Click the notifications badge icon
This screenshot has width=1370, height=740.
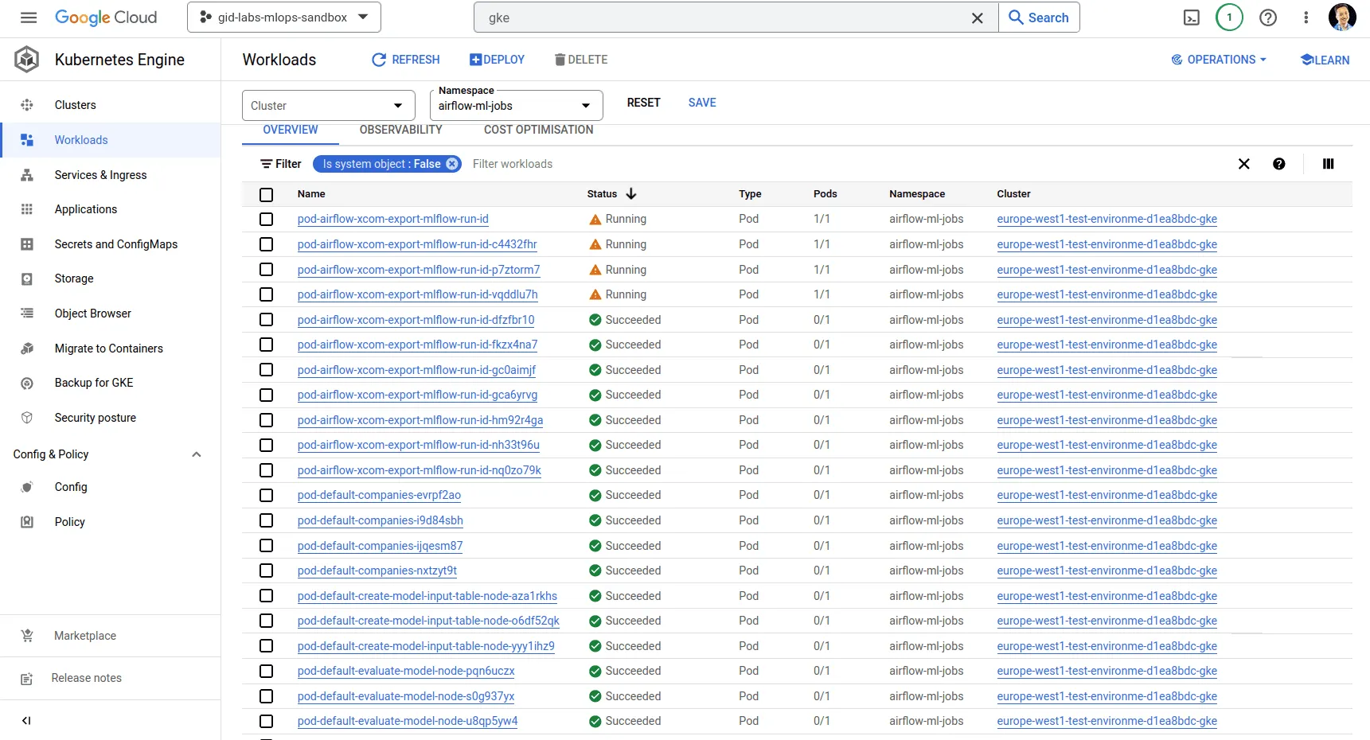(1229, 18)
